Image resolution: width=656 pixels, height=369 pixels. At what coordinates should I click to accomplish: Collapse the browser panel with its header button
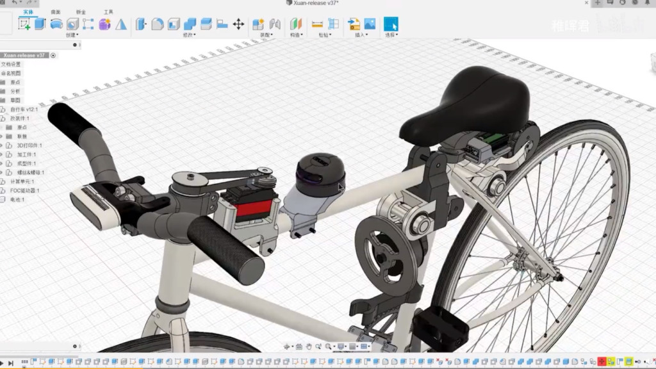click(75, 45)
